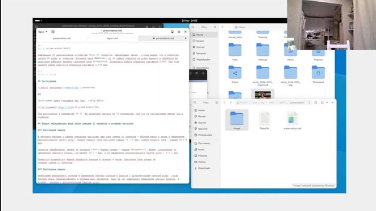Viewport: 376px width, 211px height.
Task: Open the path bar three-dot menu
Action: [309, 103]
